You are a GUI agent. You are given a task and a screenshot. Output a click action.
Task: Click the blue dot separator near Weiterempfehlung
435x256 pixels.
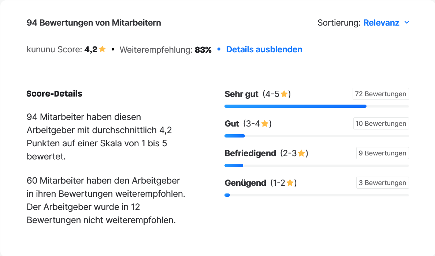pos(219,49)
